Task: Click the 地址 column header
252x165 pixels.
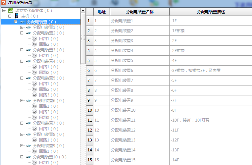Action: 101,12
